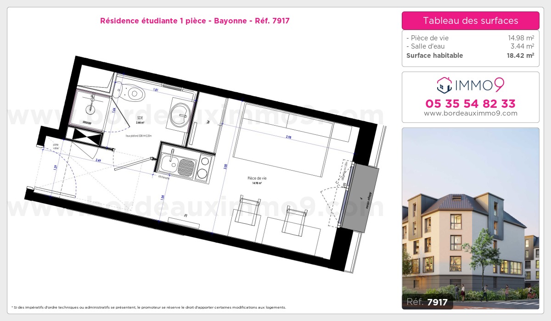Click the right chair symbol at the desk
Screen dimensions: 551x321
(x=296, y=219)
